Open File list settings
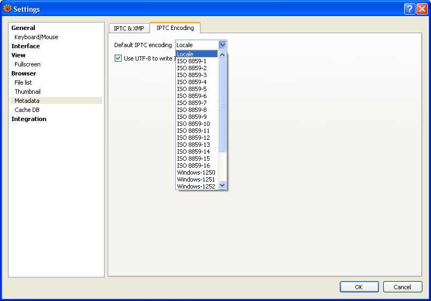Viewport: 431px width, 301px height. click(23, 82)
